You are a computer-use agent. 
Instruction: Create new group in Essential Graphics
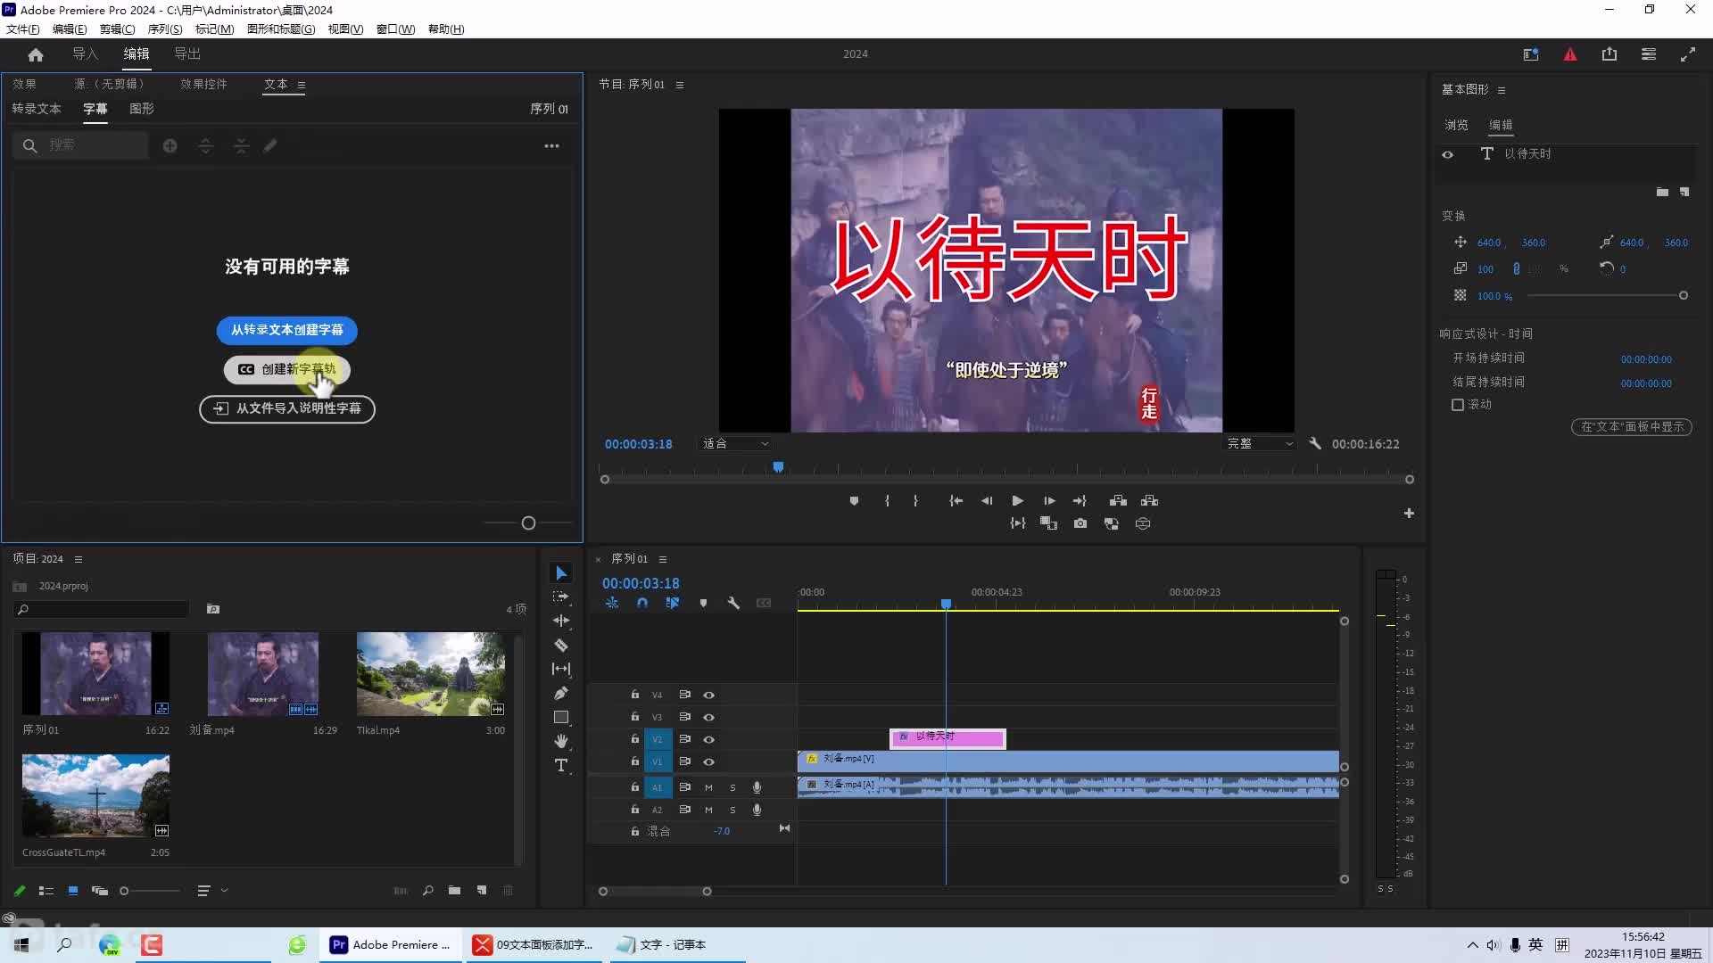[x=1662, y=192]
